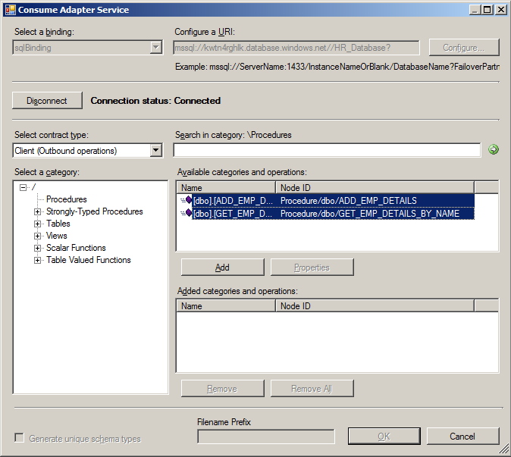
Task: Expand Table Valued Functions node
Action: (37, 260)
